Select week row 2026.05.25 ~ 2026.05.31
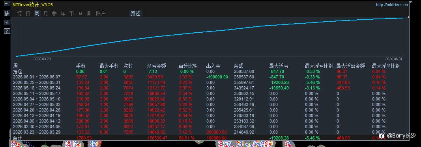 (37, 83)
